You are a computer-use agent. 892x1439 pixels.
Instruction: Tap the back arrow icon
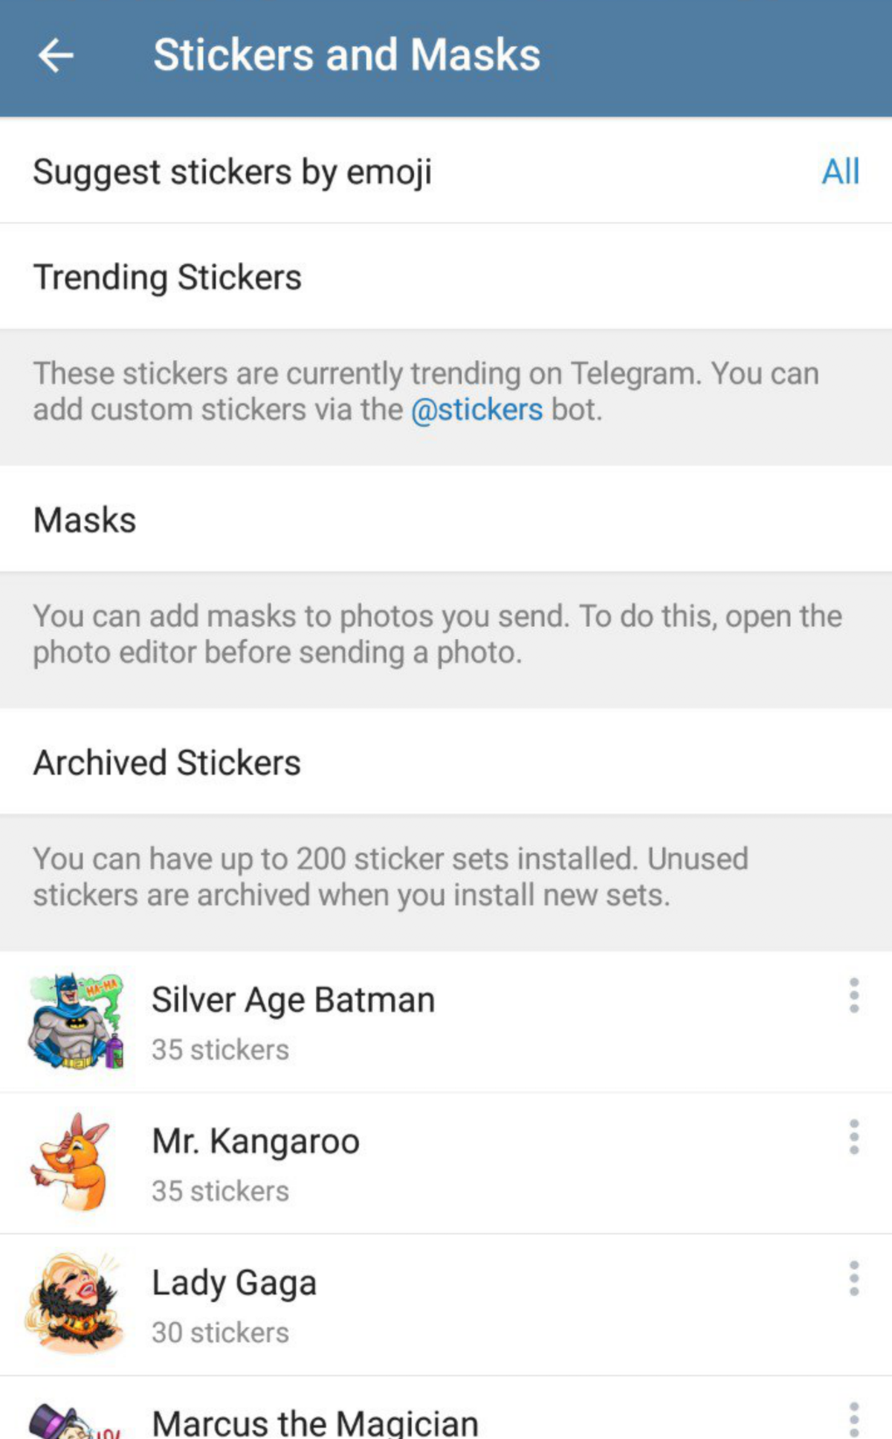click(x=56, y=56)
